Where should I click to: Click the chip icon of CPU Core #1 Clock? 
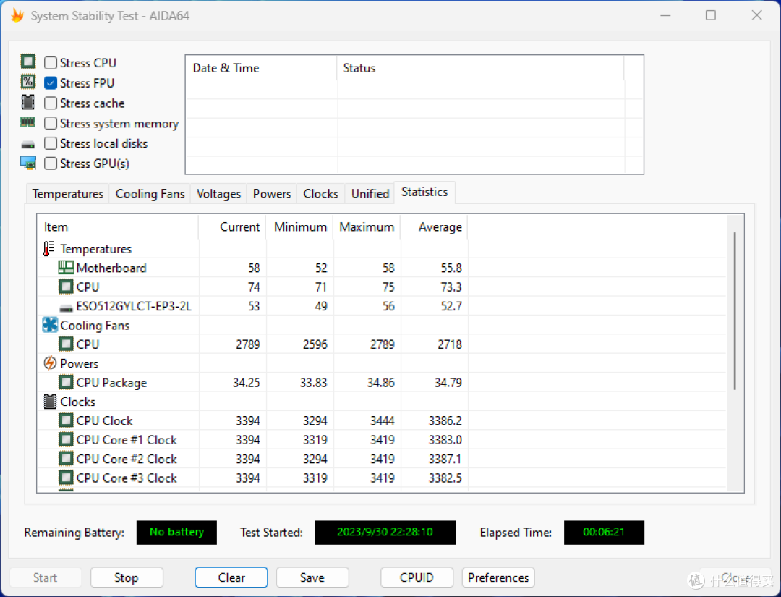(67, 439)
